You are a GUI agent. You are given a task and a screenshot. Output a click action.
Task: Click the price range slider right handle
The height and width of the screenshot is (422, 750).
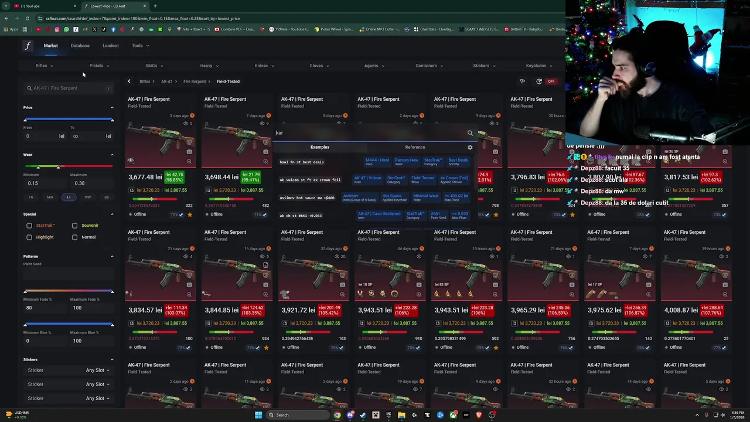click(112, 120)
